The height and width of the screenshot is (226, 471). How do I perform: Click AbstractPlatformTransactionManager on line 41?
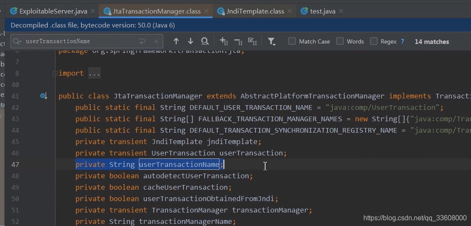click(x=313, y=96)
